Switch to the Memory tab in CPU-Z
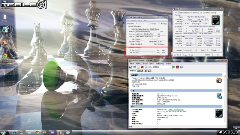Screen dimensions: 240x135 195,13
